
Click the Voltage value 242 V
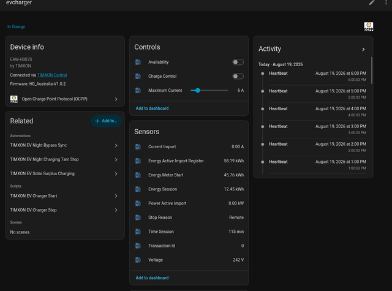[238, 260]
